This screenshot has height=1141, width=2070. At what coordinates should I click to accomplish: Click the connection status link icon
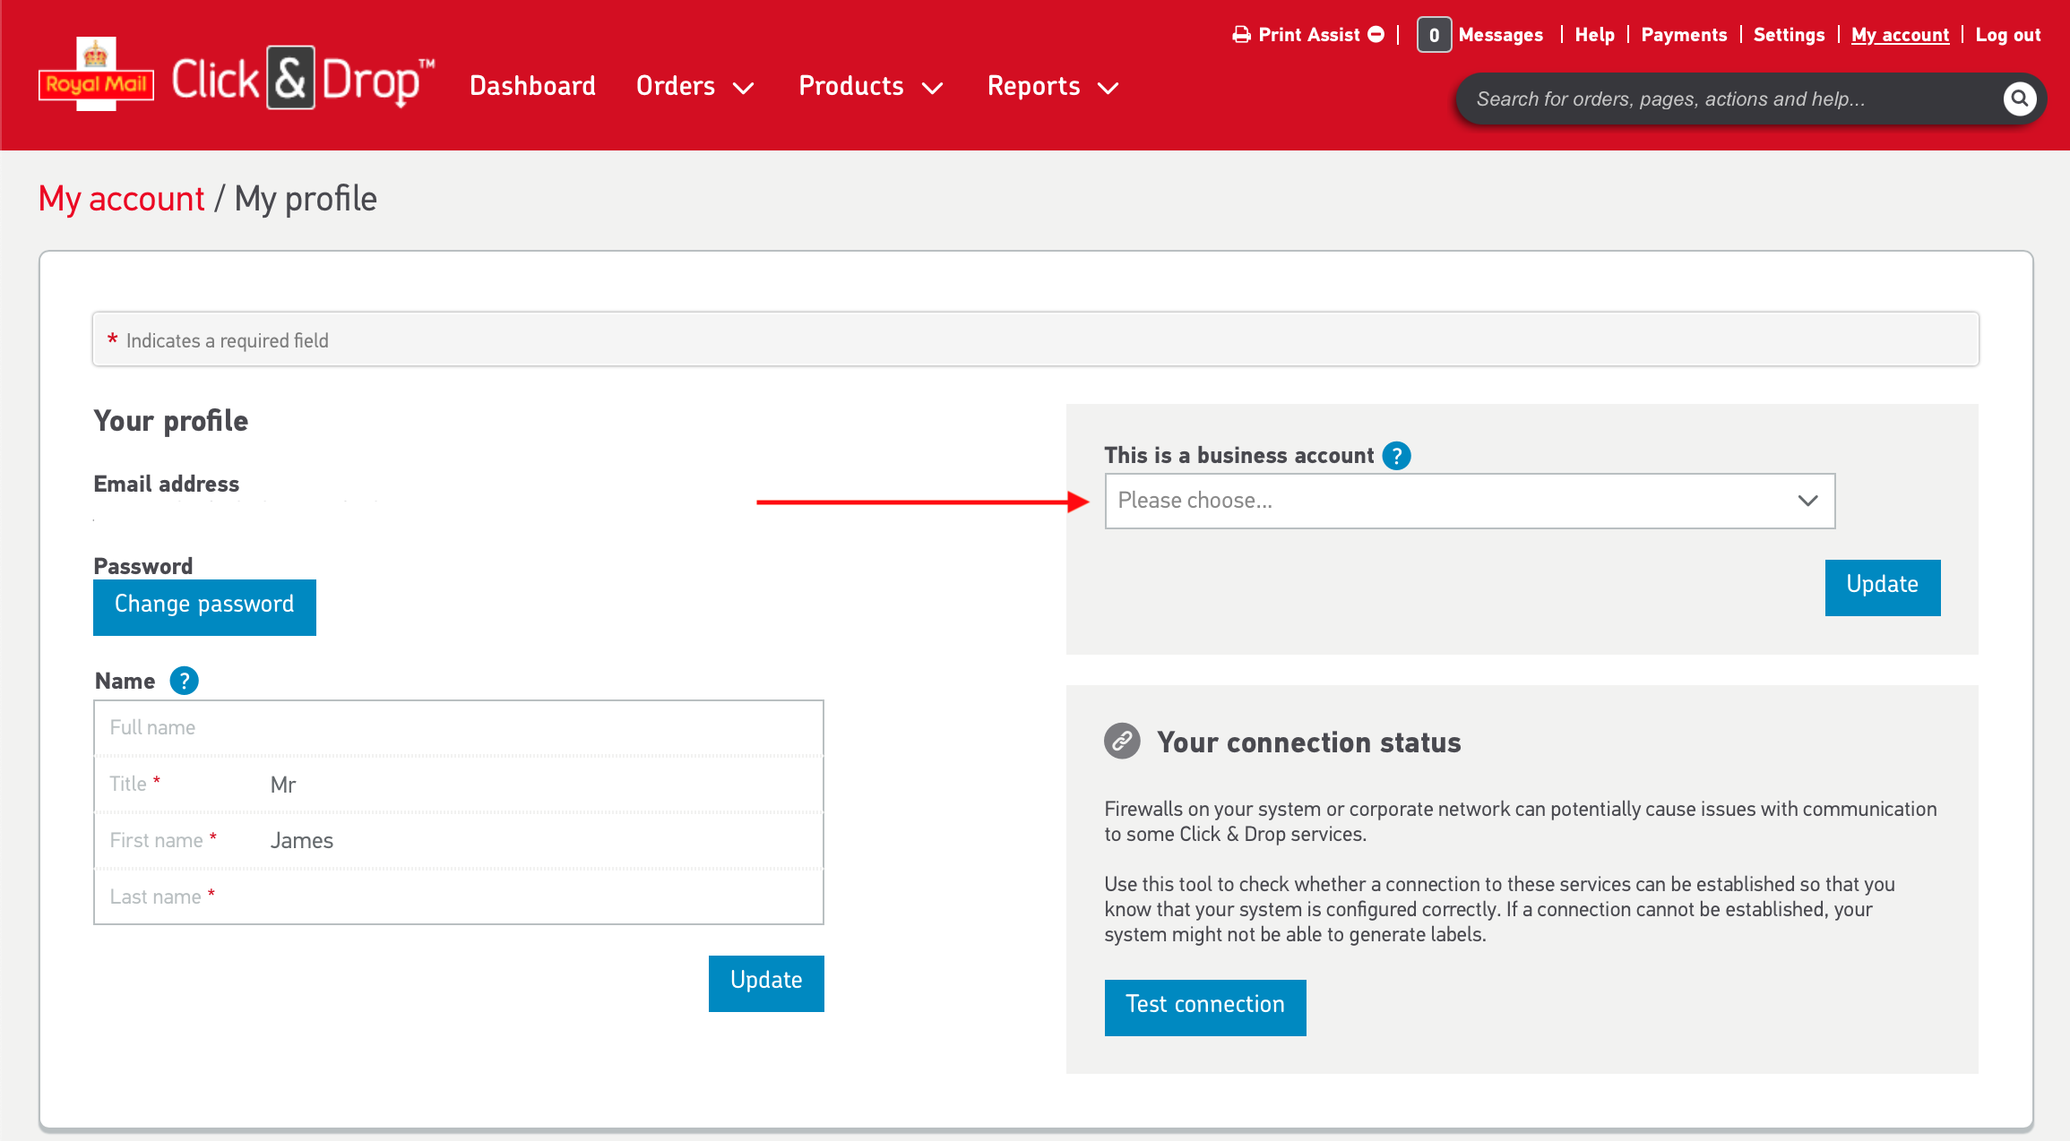click(1122, 742)
